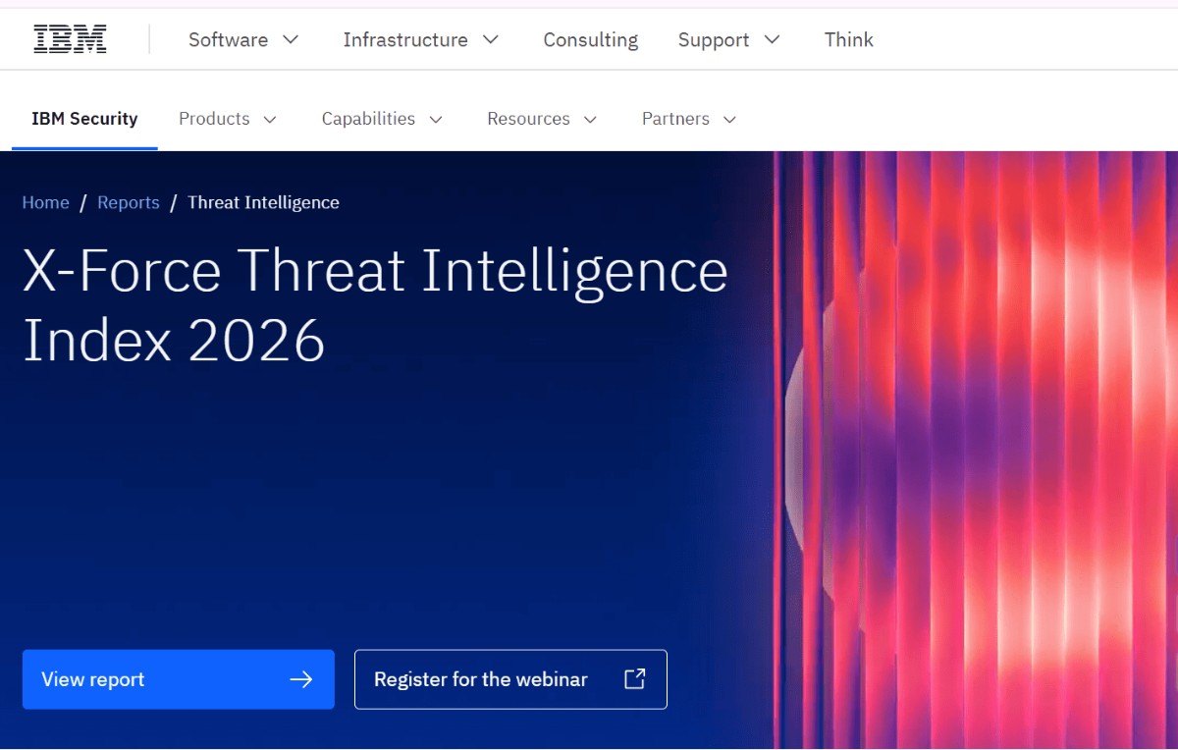Screen dimensions: 1178x750
Task: Open the Support menu
Action: pyautogui.click(x=729, y=39)
